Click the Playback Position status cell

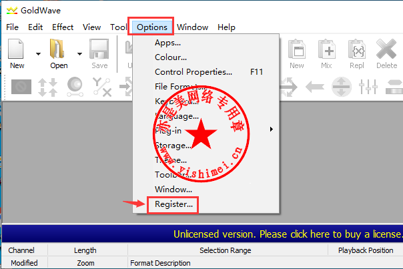(x=366, y=250)
